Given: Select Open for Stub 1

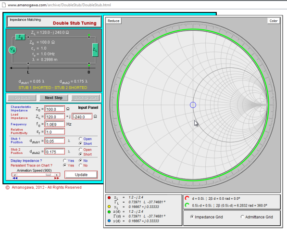Looking at the screenshot, I should click(80, 139).
